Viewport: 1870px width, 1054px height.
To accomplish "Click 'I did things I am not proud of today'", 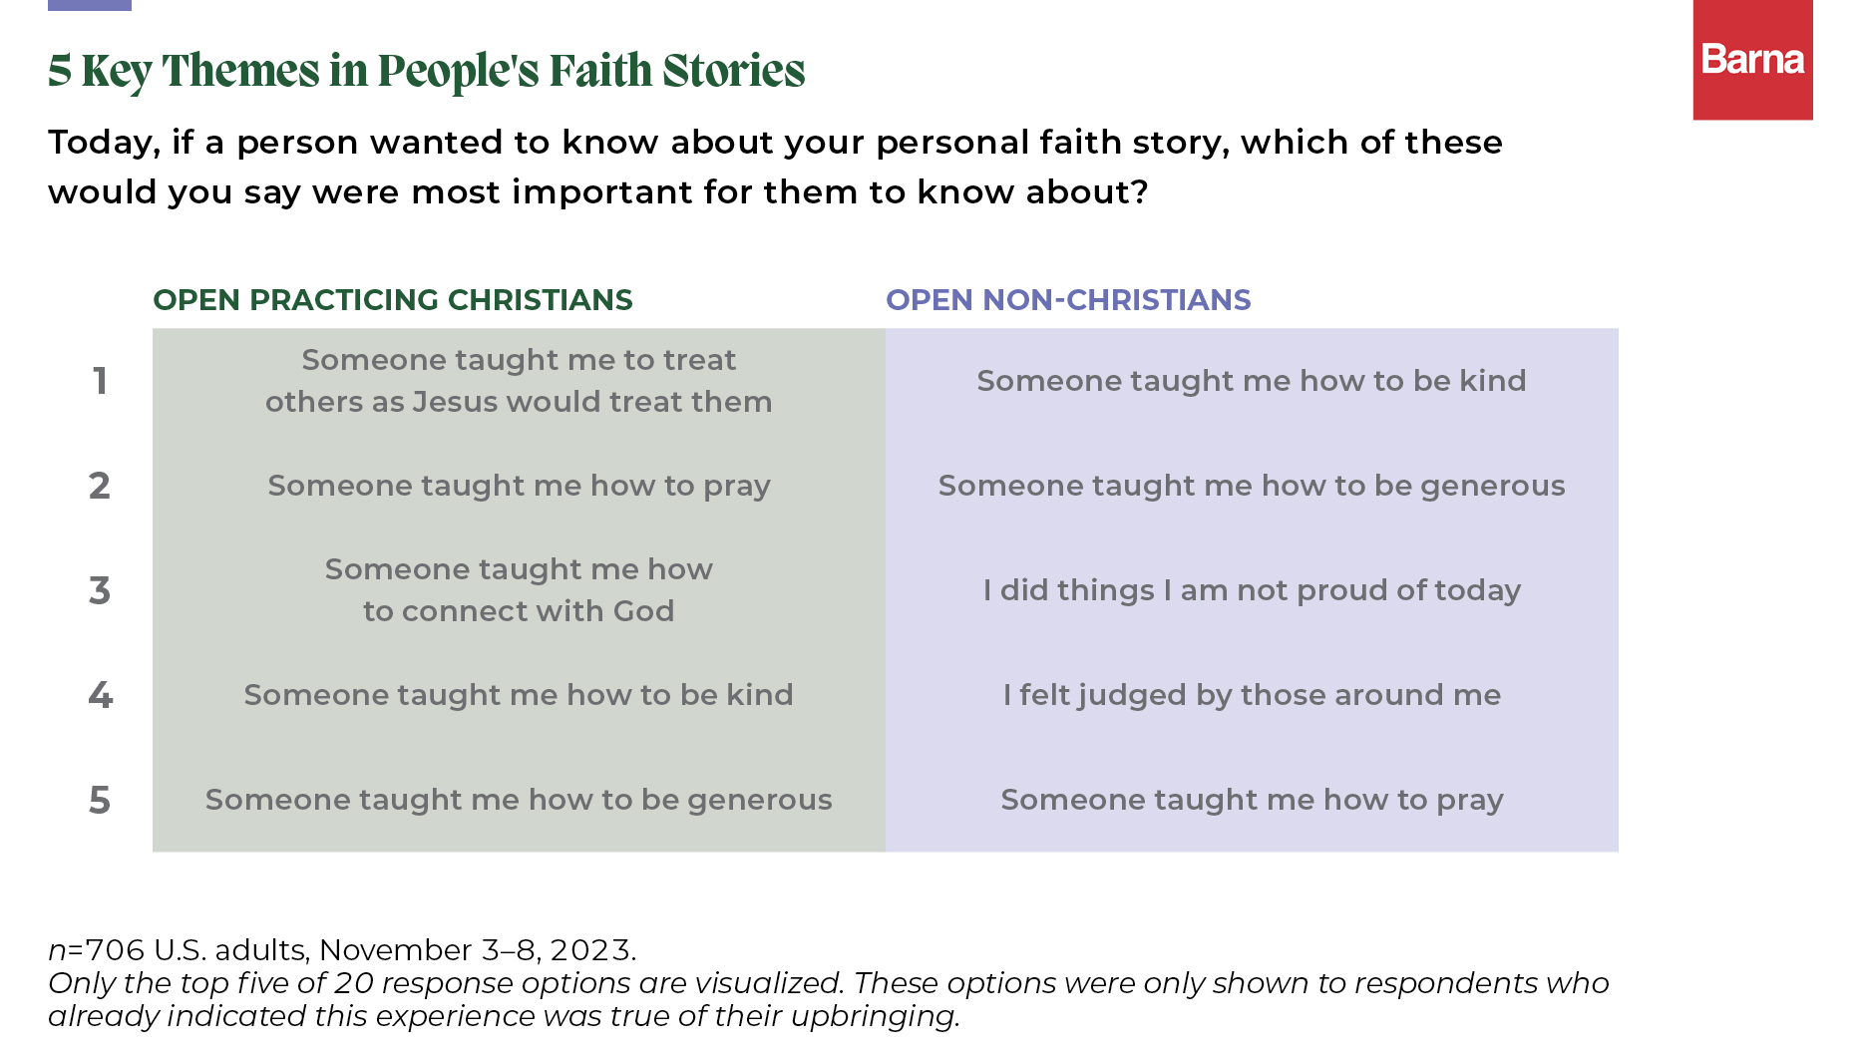I will [1251, 590].
